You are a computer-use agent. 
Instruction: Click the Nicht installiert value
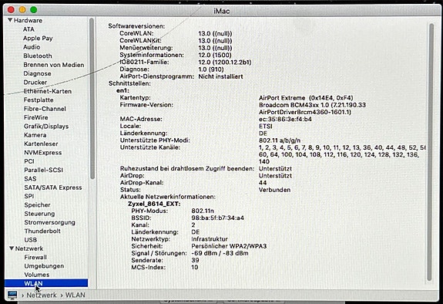click(x=220, y=76)
